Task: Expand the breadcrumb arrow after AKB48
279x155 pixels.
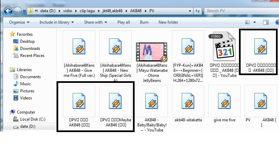Action: [145, 11]
